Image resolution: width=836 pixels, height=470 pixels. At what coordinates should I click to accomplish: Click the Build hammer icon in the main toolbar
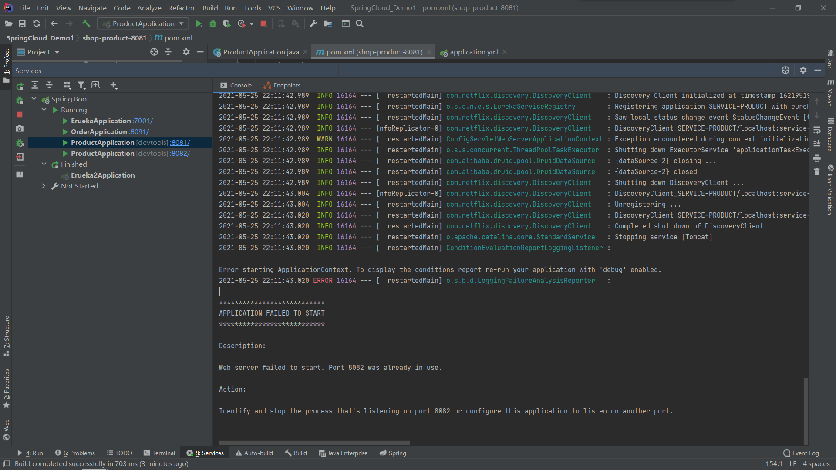86,23
